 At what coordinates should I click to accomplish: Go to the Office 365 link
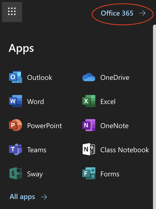[117, 13]
